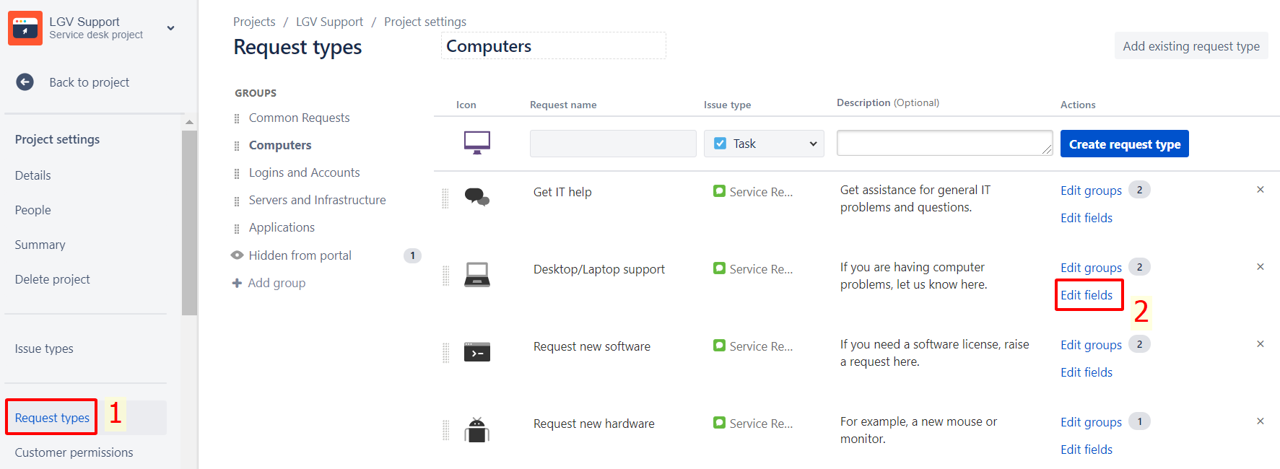Click the terminal icon for Request new software
The width and height of the screenshot is (1280, 469).
coord(476,352)
